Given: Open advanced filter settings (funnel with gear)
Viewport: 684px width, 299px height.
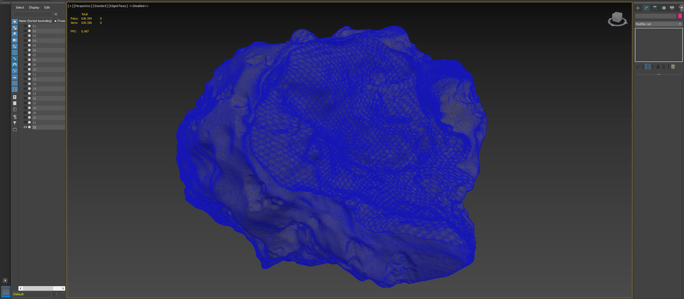Looking at the screenshot, I should pyautogui.click(x=15, y=117).
